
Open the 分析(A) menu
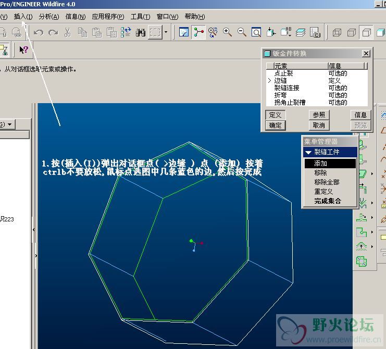click(49, 17)
